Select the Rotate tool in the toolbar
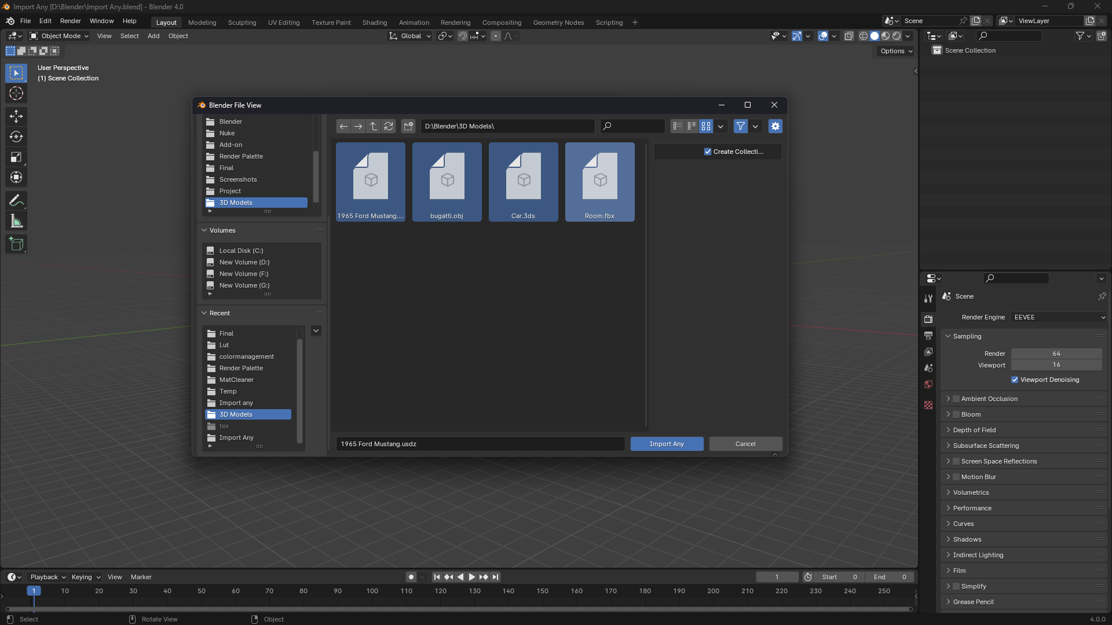Image resolution: width=1112 pixels, height=625 pixels. (x=16, y=137)
